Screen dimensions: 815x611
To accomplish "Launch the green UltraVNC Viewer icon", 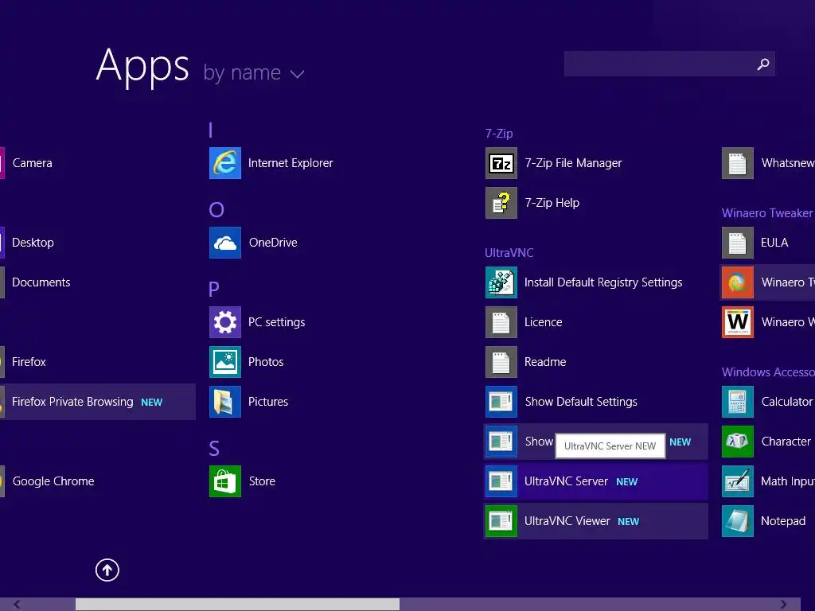I will (x=501, y=521).
